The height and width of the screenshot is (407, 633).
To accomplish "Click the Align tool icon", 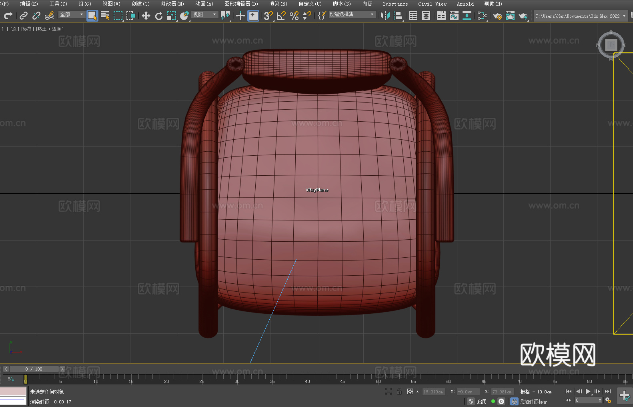I will tap(398, 16).
